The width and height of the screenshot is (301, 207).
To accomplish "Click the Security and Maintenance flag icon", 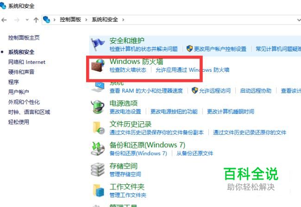I will coord(97,44).
